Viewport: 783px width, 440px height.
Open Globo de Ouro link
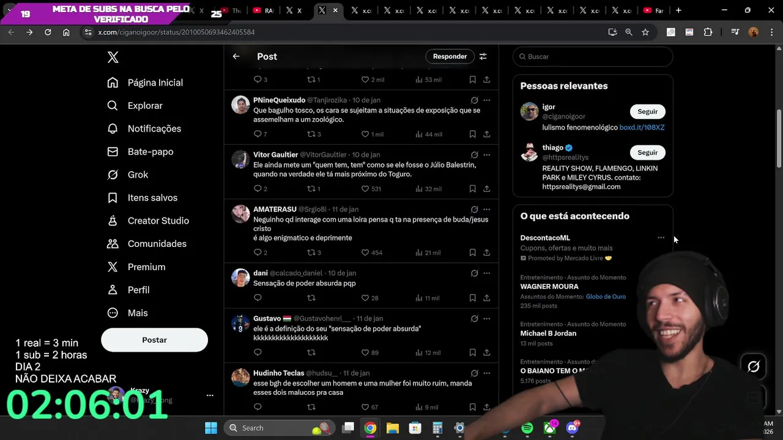[606, 296]
